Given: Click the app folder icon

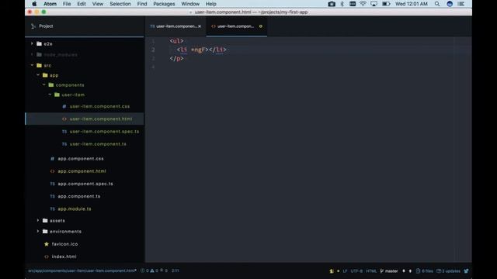Looking at the screenshot, I should 45,75.
